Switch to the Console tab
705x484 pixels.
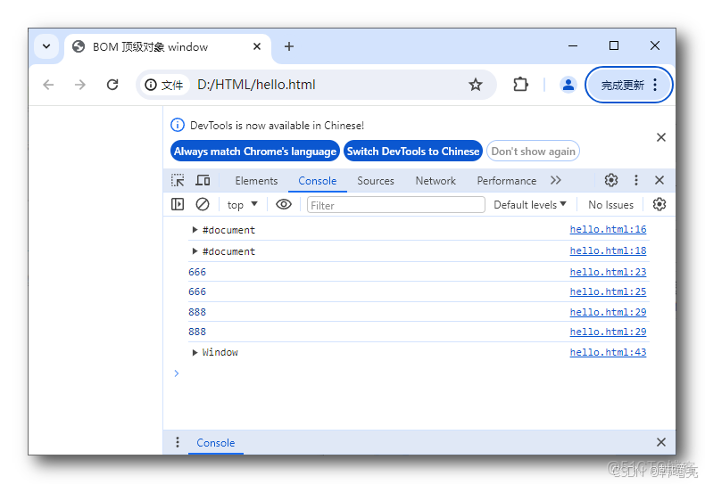coord(318,180)
